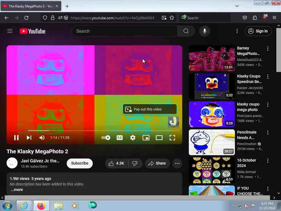
Task: Open Javi Gálvez channel avatar
Action: (x=12, y=163)
